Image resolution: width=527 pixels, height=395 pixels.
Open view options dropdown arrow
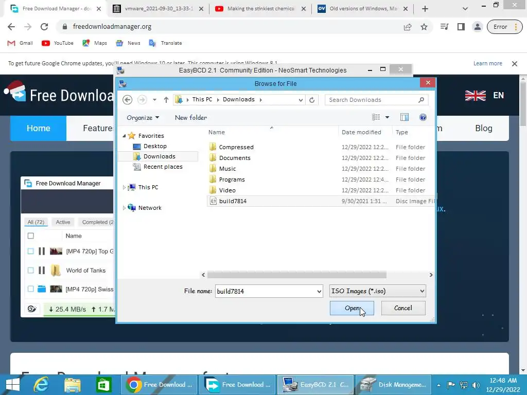click(x=387, y=117)
